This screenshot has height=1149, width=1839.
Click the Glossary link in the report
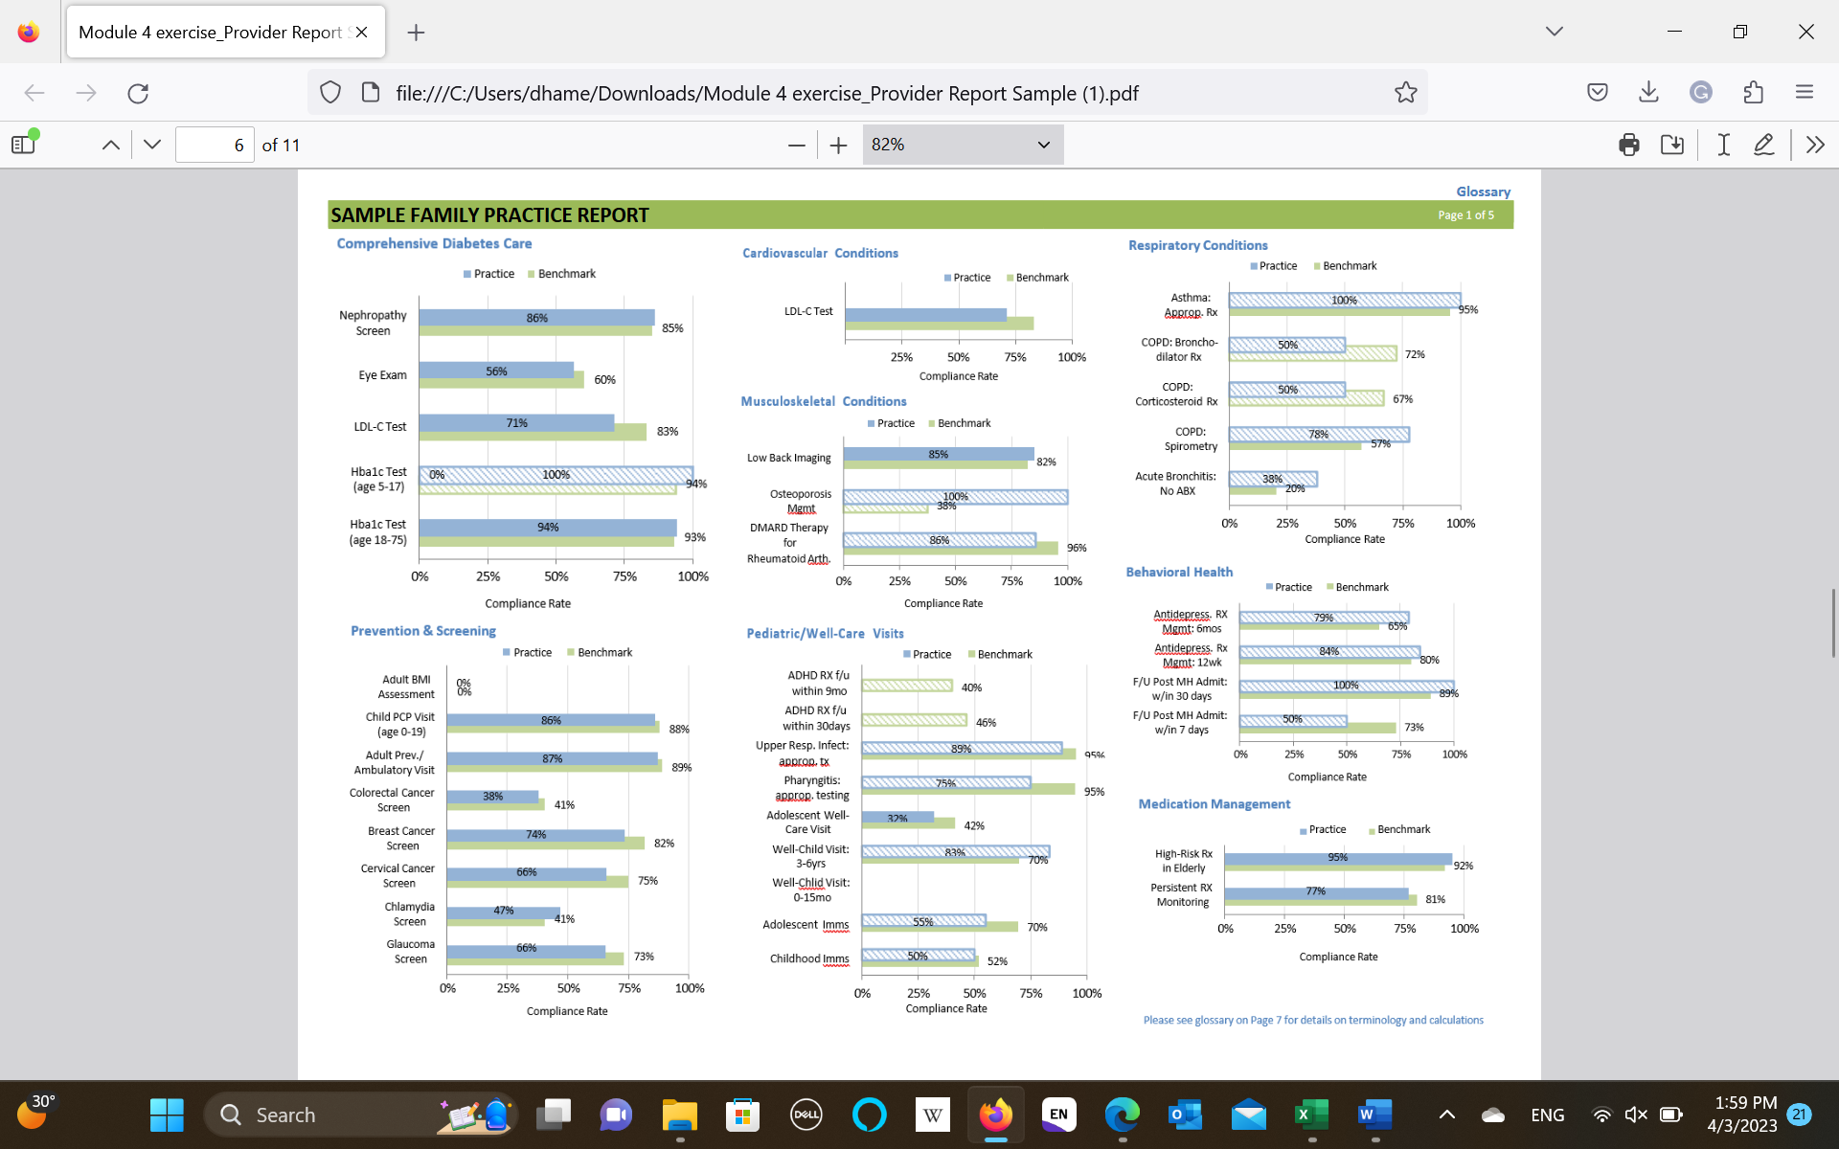1483,191
